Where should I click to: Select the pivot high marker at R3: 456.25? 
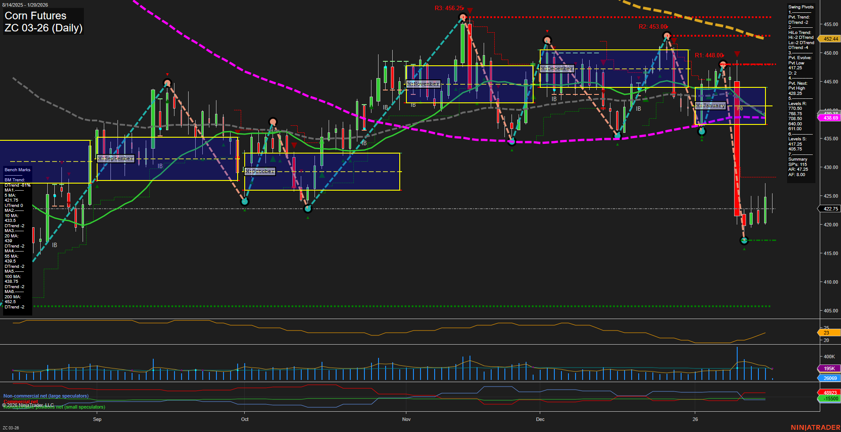click(x=462, y=17)
